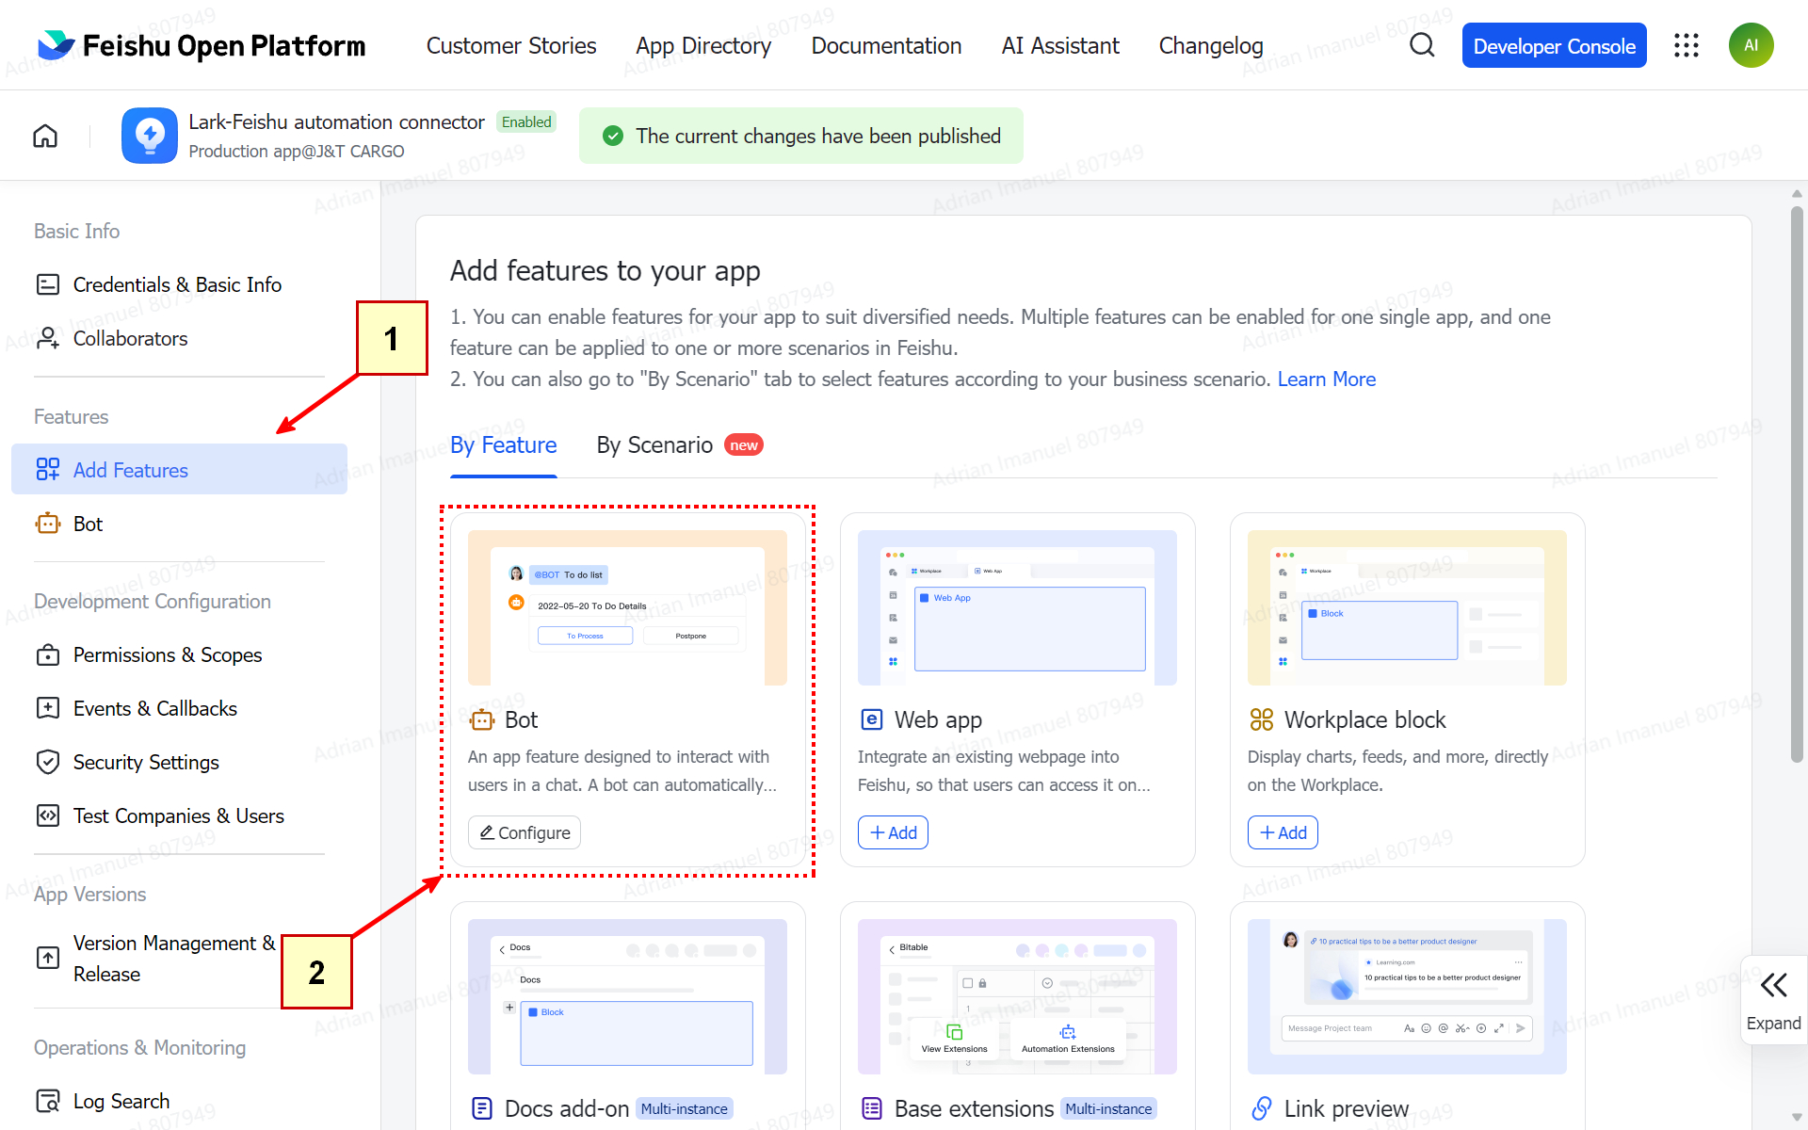Viewport: 1808px width, 1130px height.
Task: Click the Multi-instance tag on Docs add-on
Action: pyautogui.click(x=685, y=1108)
